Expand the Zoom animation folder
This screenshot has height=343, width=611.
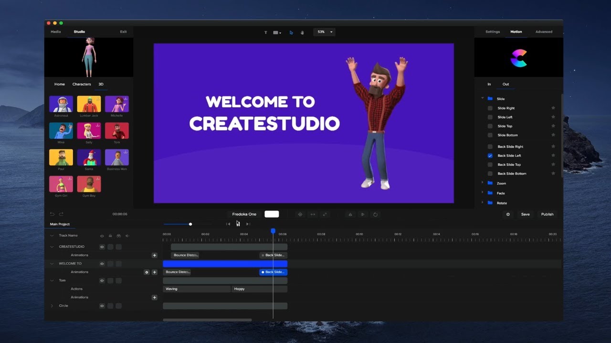(x=483, y=183)
